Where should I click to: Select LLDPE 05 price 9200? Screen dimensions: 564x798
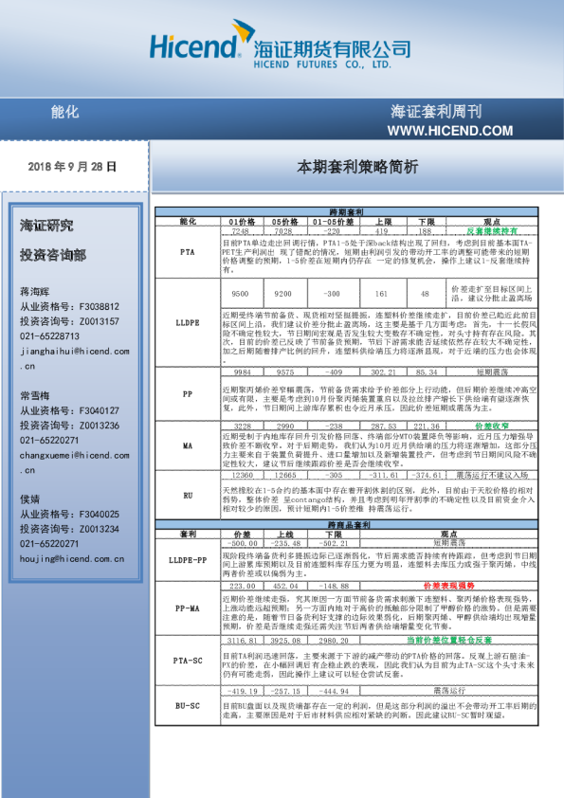click(x=283, y=294)
